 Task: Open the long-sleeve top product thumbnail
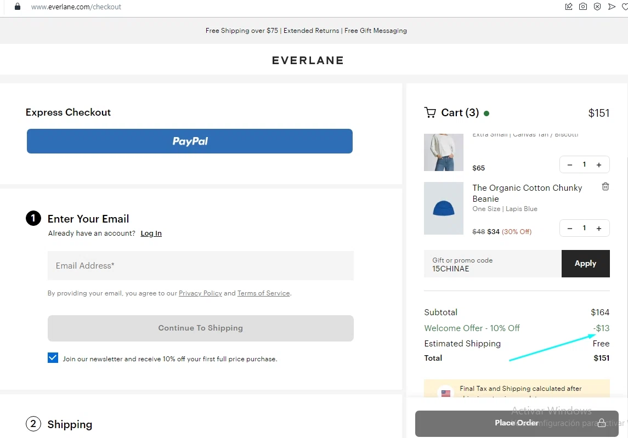point(444,152)
